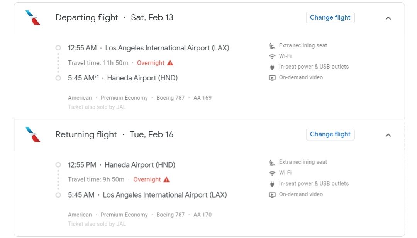Click the Wi-Fi icon on the returning flight
Screen dimensions: 417x238
click(272, 173)
